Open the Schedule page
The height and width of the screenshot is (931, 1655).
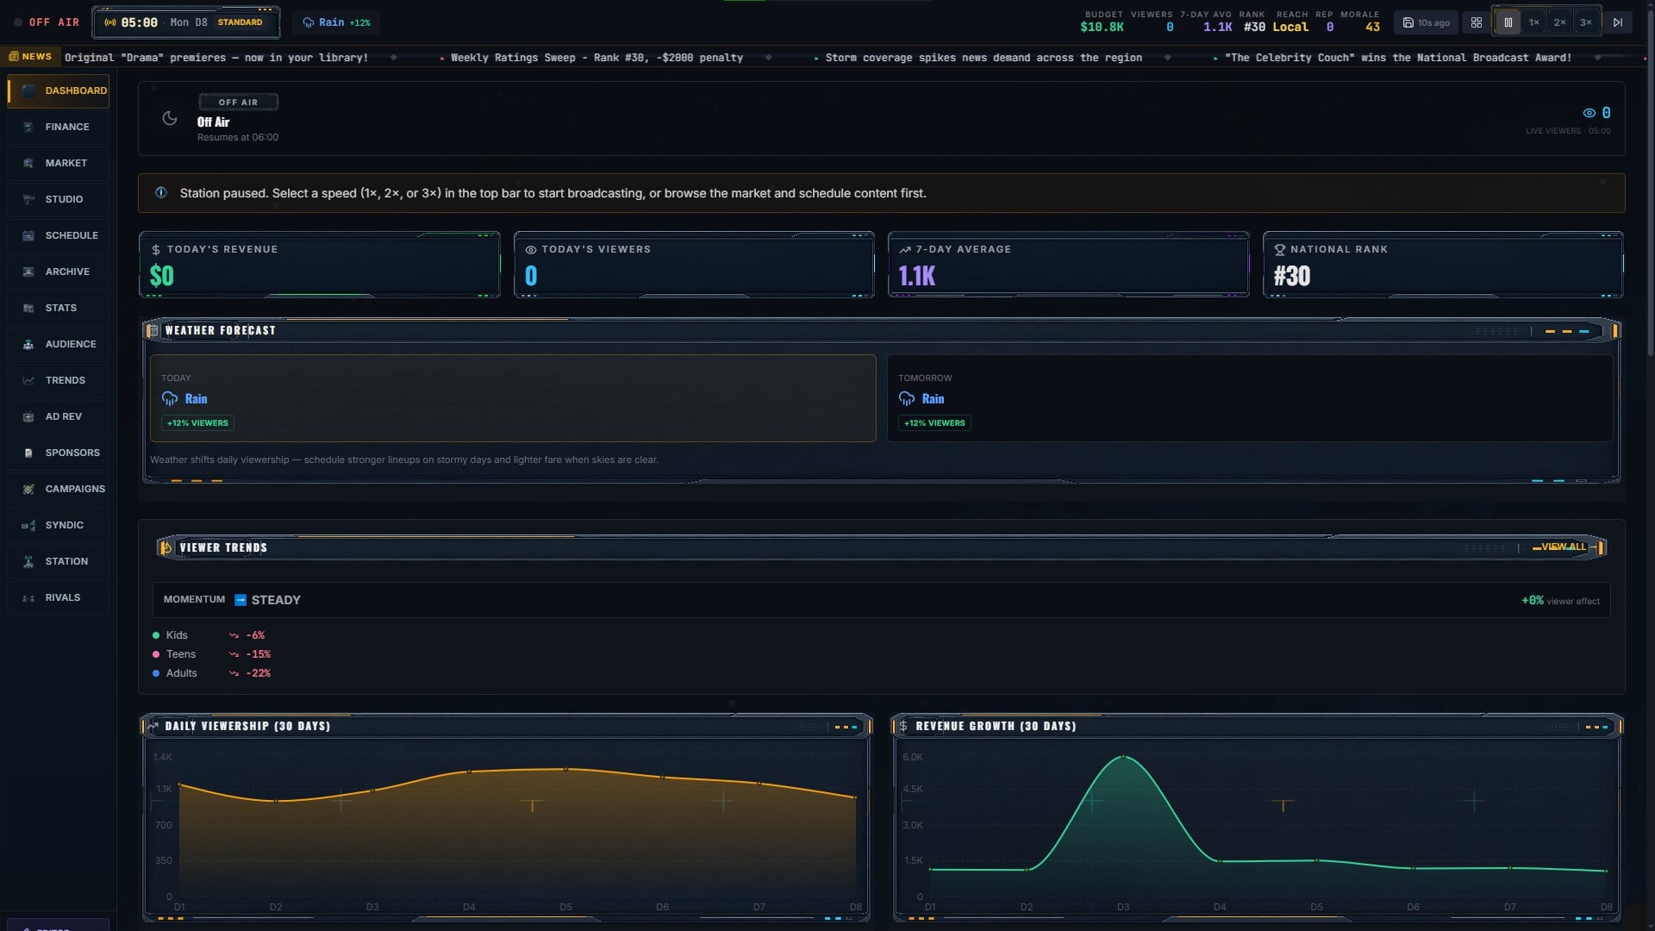59,235
